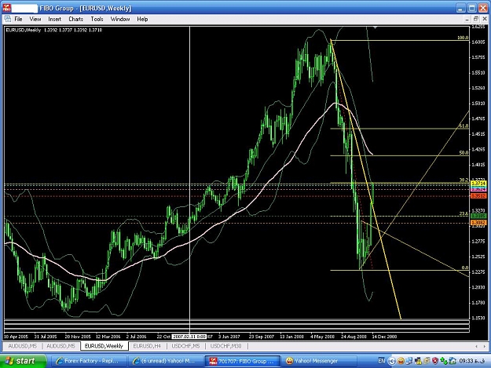Click the Yahoo Messenger smiley tray icon
491x368 pixels.
pyautogui.click(x=401, y=361)
